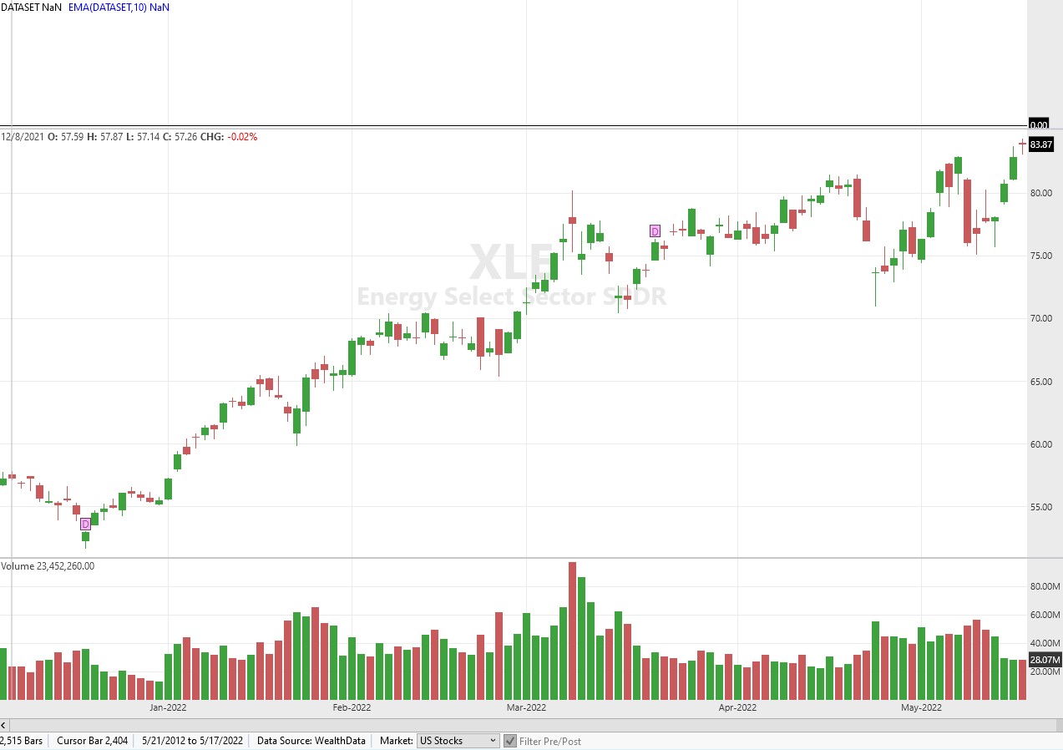Screen dimensions: 1063x750
Task: Click the EMA(DATASET,10) indicator label
Action: 118,6
